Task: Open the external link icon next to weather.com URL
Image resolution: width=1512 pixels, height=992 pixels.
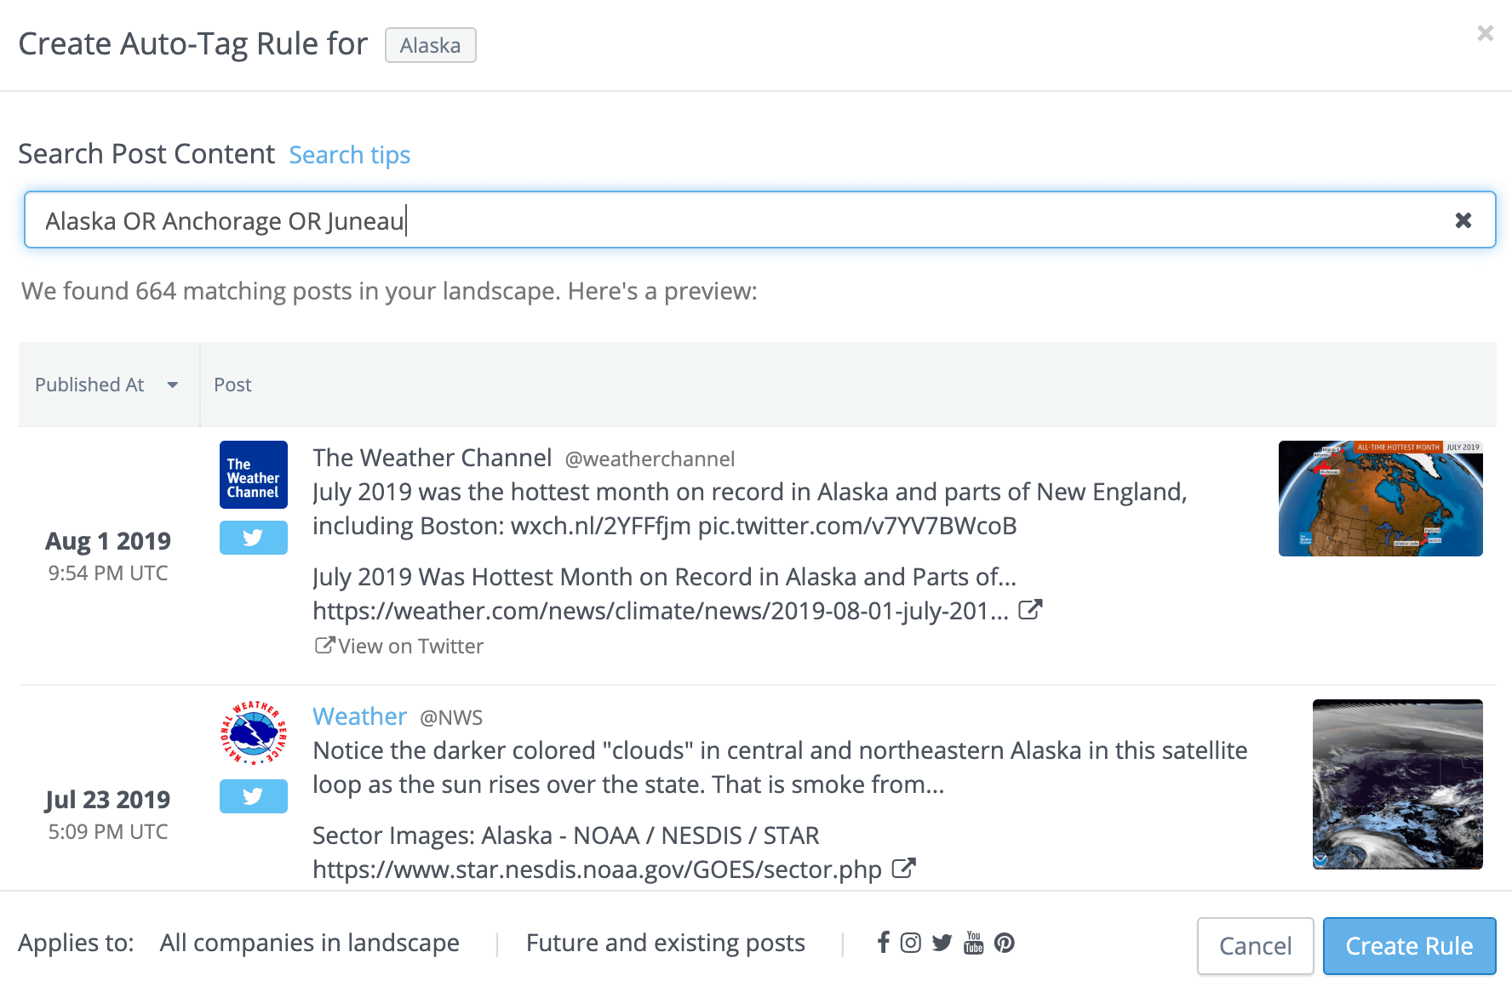Action: click(x=1031, y=609)
